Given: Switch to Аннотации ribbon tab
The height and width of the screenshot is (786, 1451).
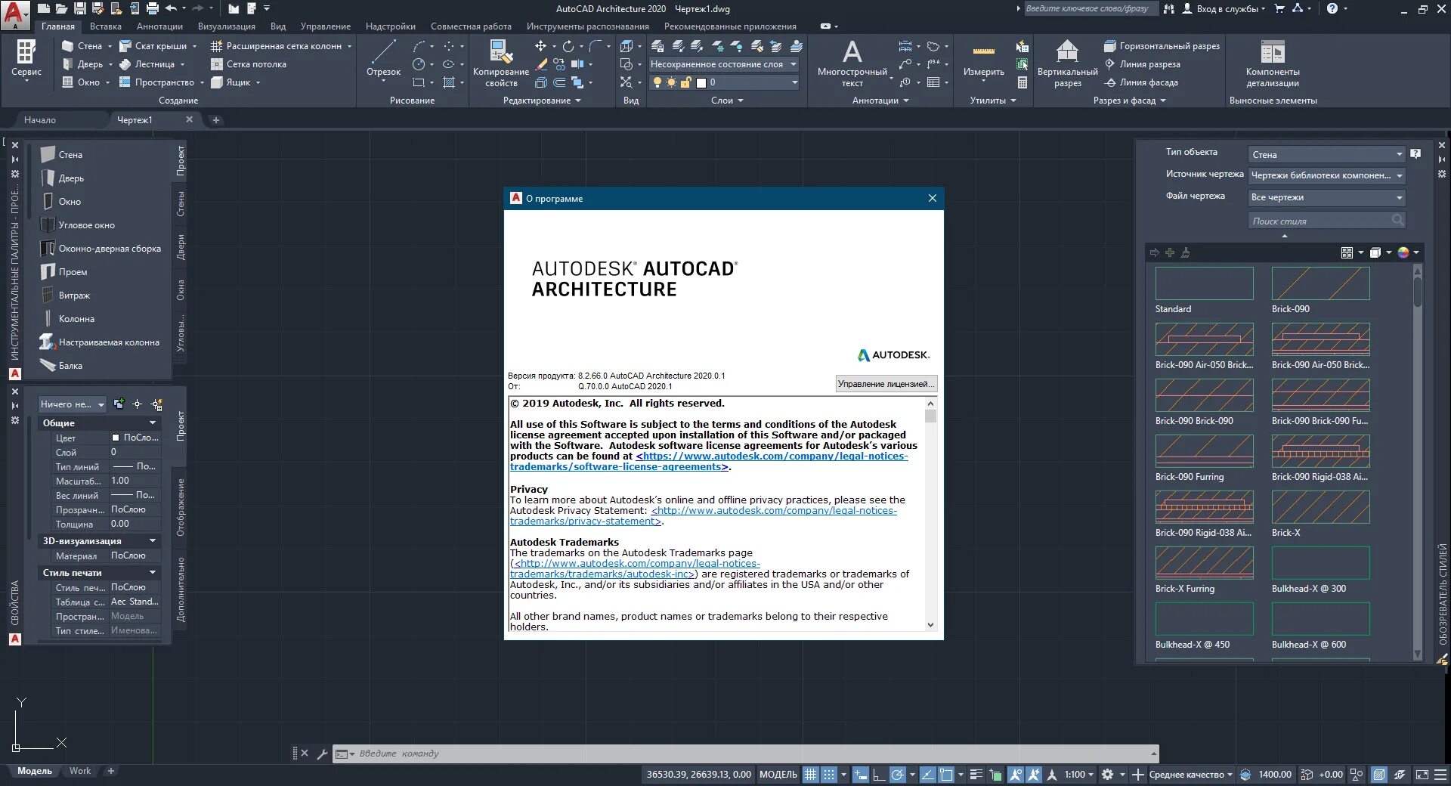Looking at the screenshot, I should tap(159, 26).
